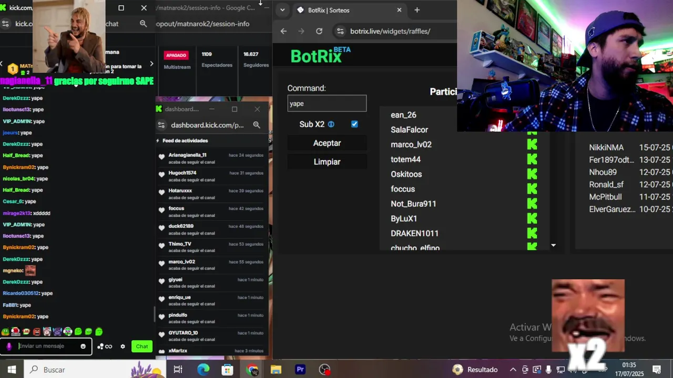This screenshot has width=673, height=378.
Task: Click the taskbar Buscar search box
Action: 95,370
